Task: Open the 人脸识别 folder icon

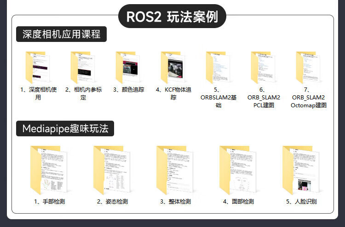Action: [x=301, y=170]
